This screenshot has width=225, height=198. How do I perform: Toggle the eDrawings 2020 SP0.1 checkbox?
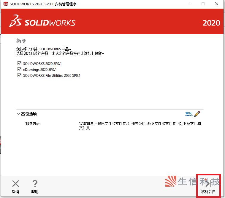pos(20,69)
